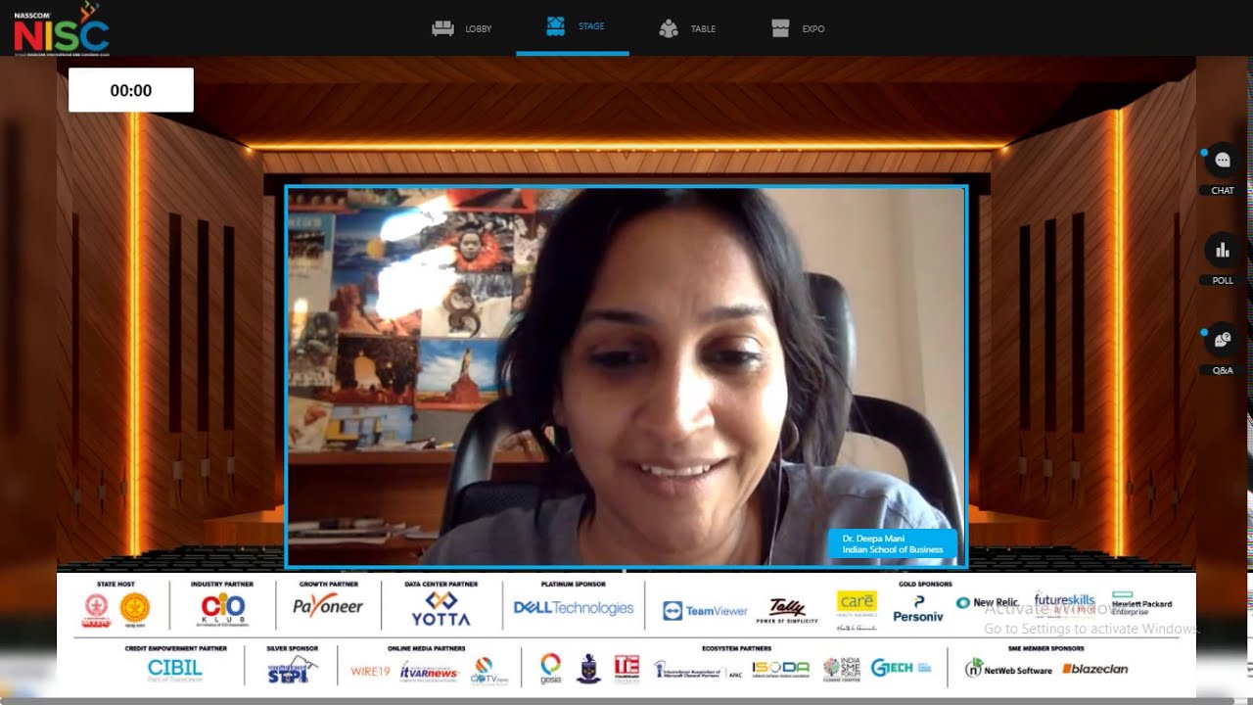Click the Gold Sponsors heading text

[925, 585]
